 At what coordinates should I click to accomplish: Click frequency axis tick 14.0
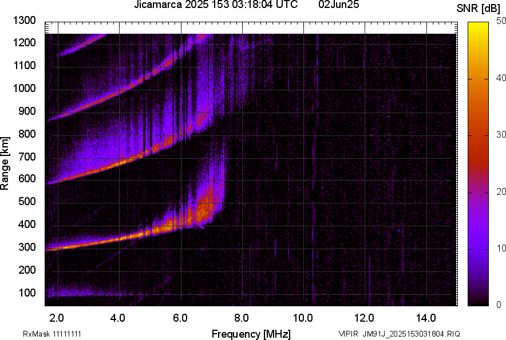(426, 318)
